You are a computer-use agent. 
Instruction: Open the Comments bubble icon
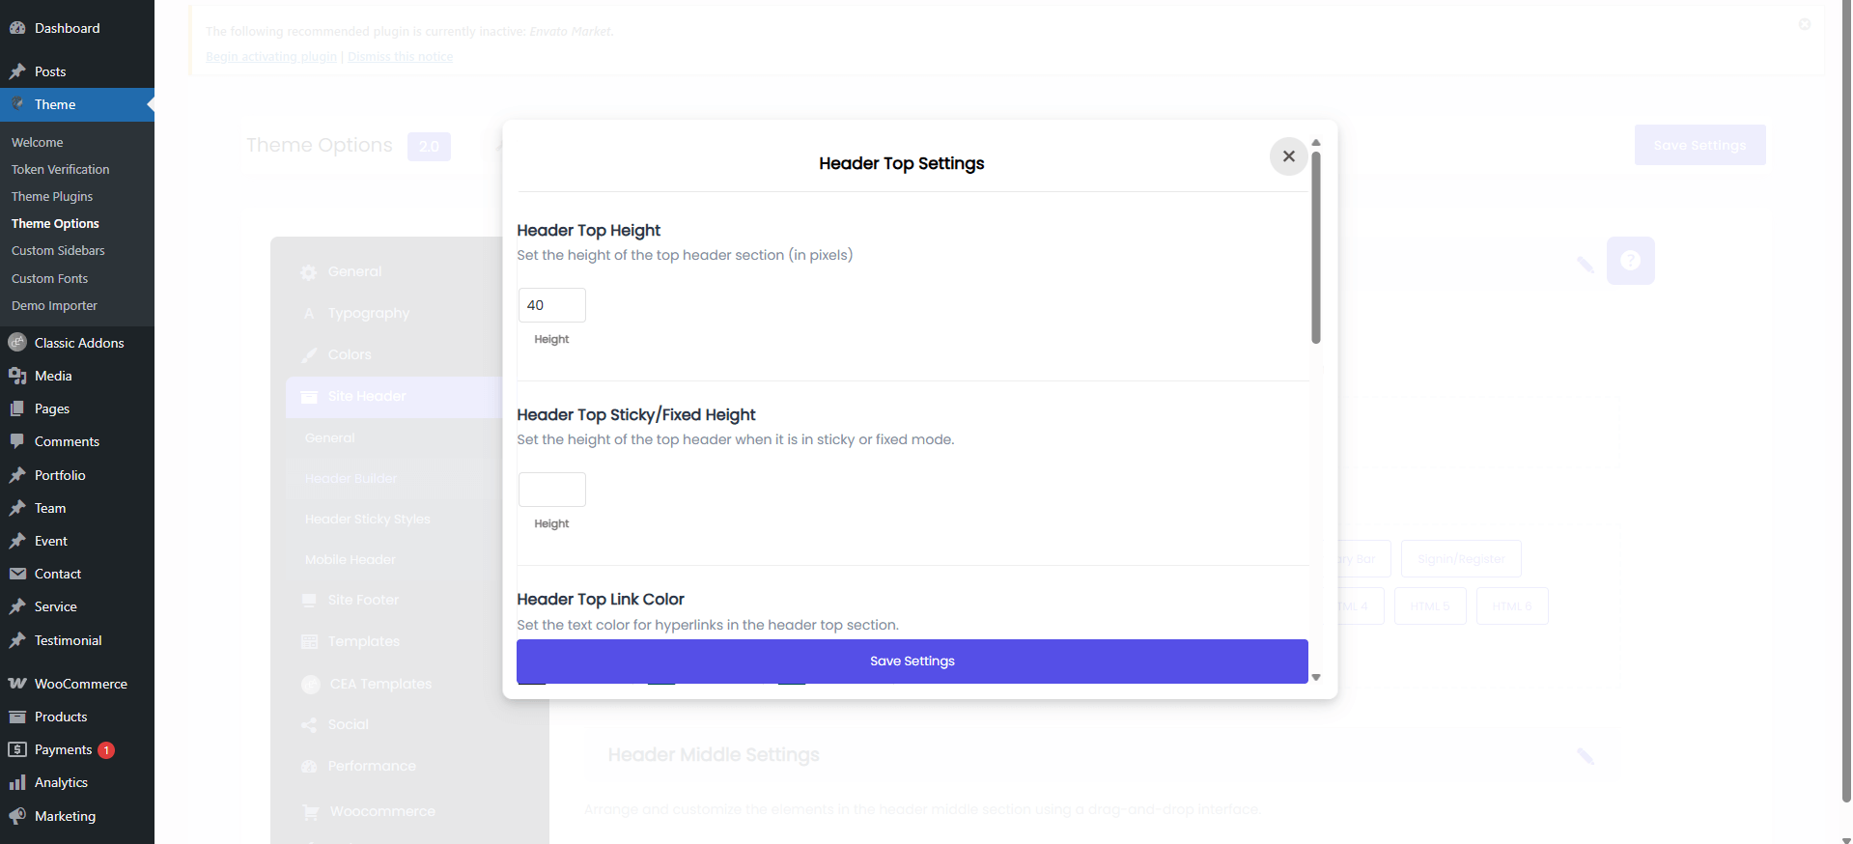tap(17, 441)
